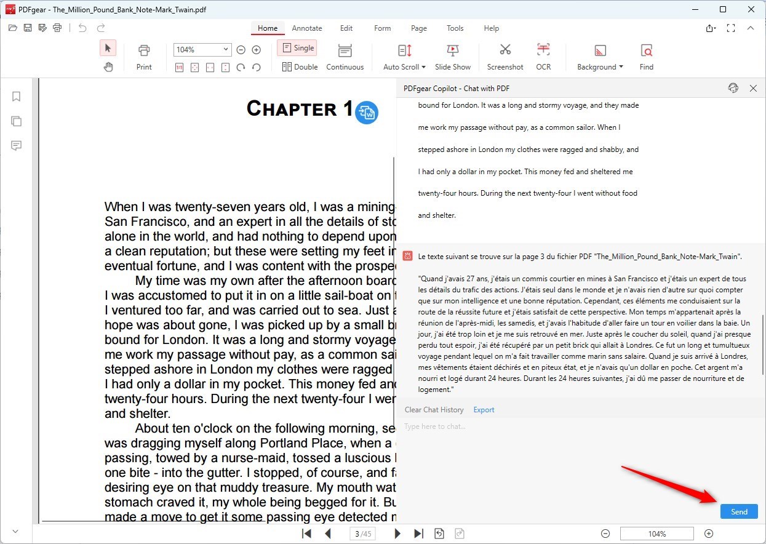This screenshot has height=544, width=766.
Task: Keep Single page mode selected
Action: pyautogui.click(x=297, y=47)
